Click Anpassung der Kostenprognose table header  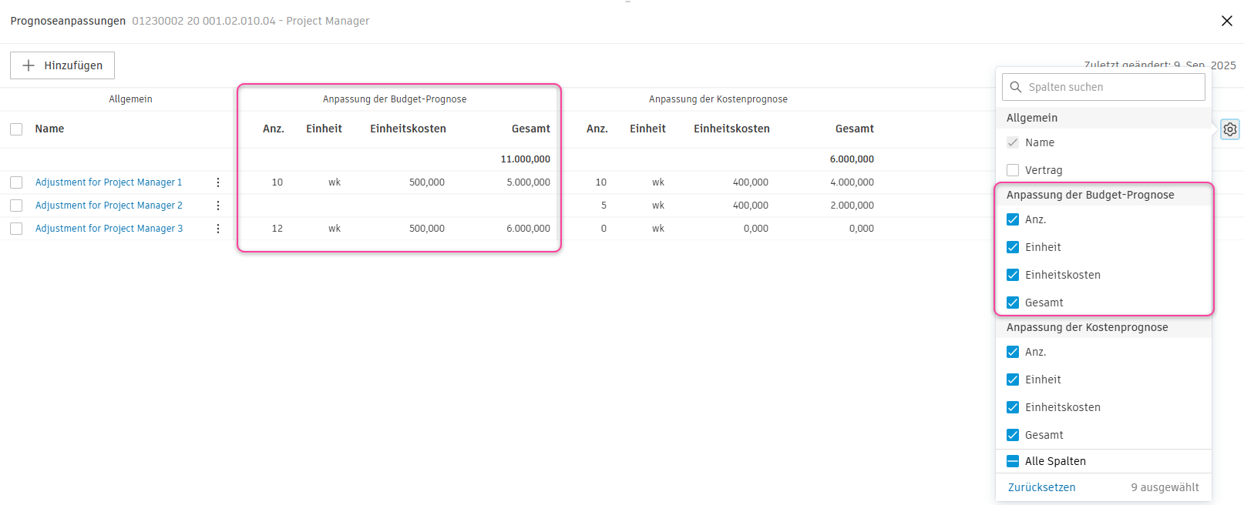[718, 99]
